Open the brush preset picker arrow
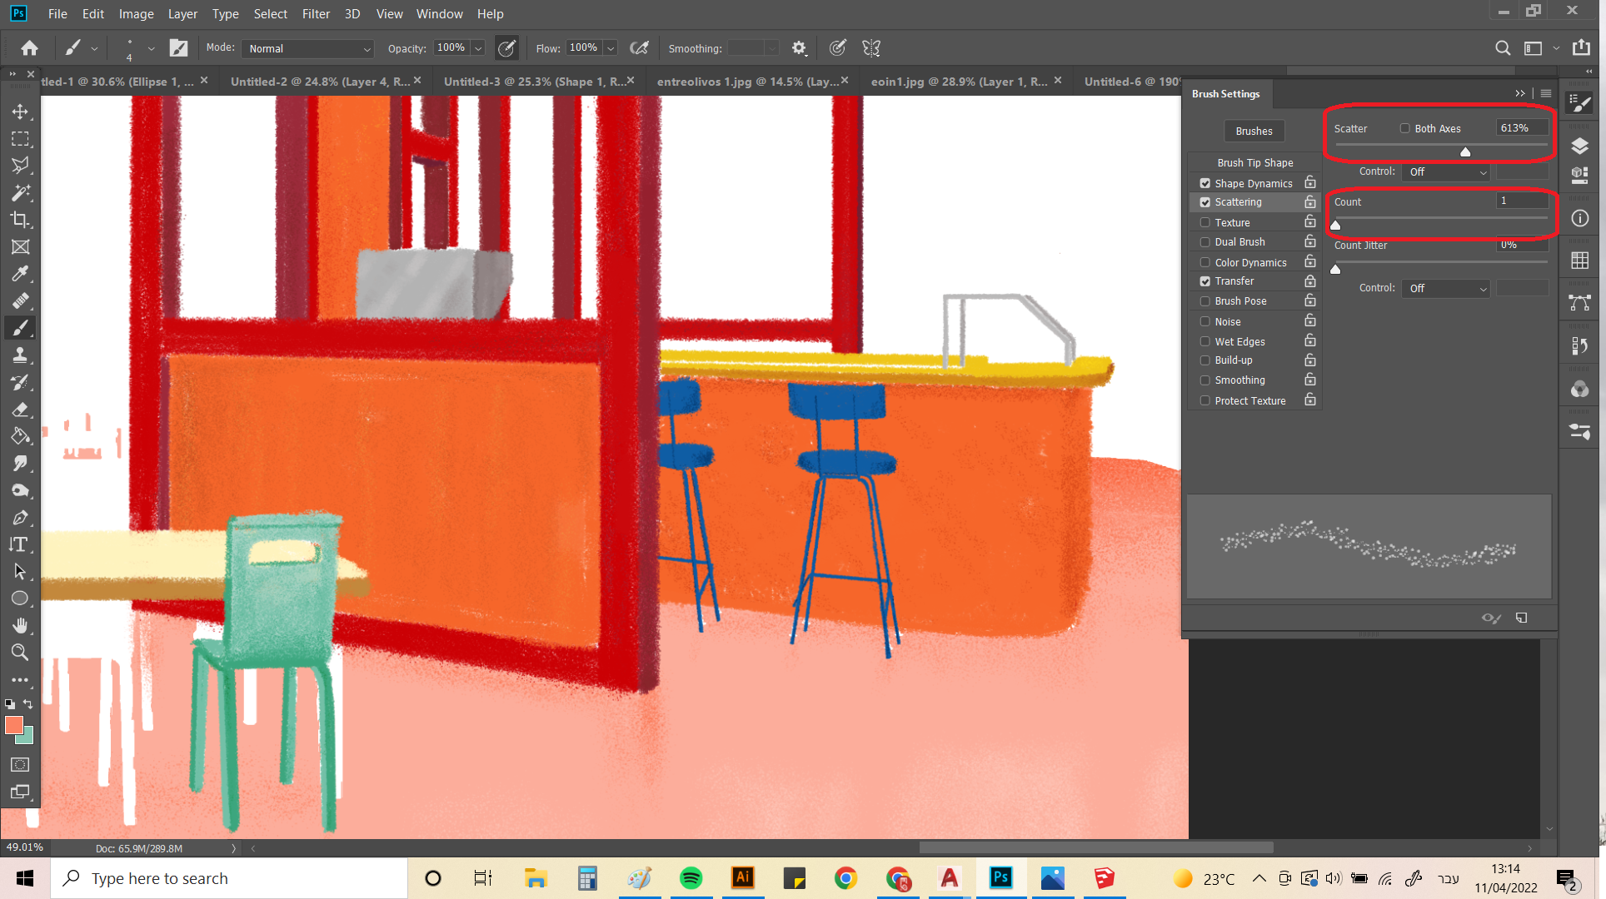This screenshot has height=899, width=1606. [94, 47]
